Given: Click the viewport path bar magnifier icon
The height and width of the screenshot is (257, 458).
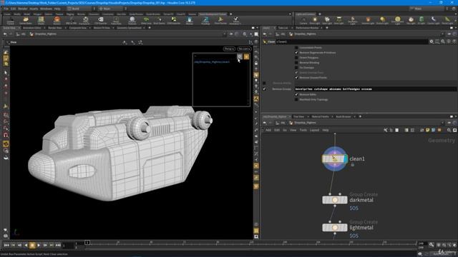Looking at the screenshot, I should click(x=245, y=34).
